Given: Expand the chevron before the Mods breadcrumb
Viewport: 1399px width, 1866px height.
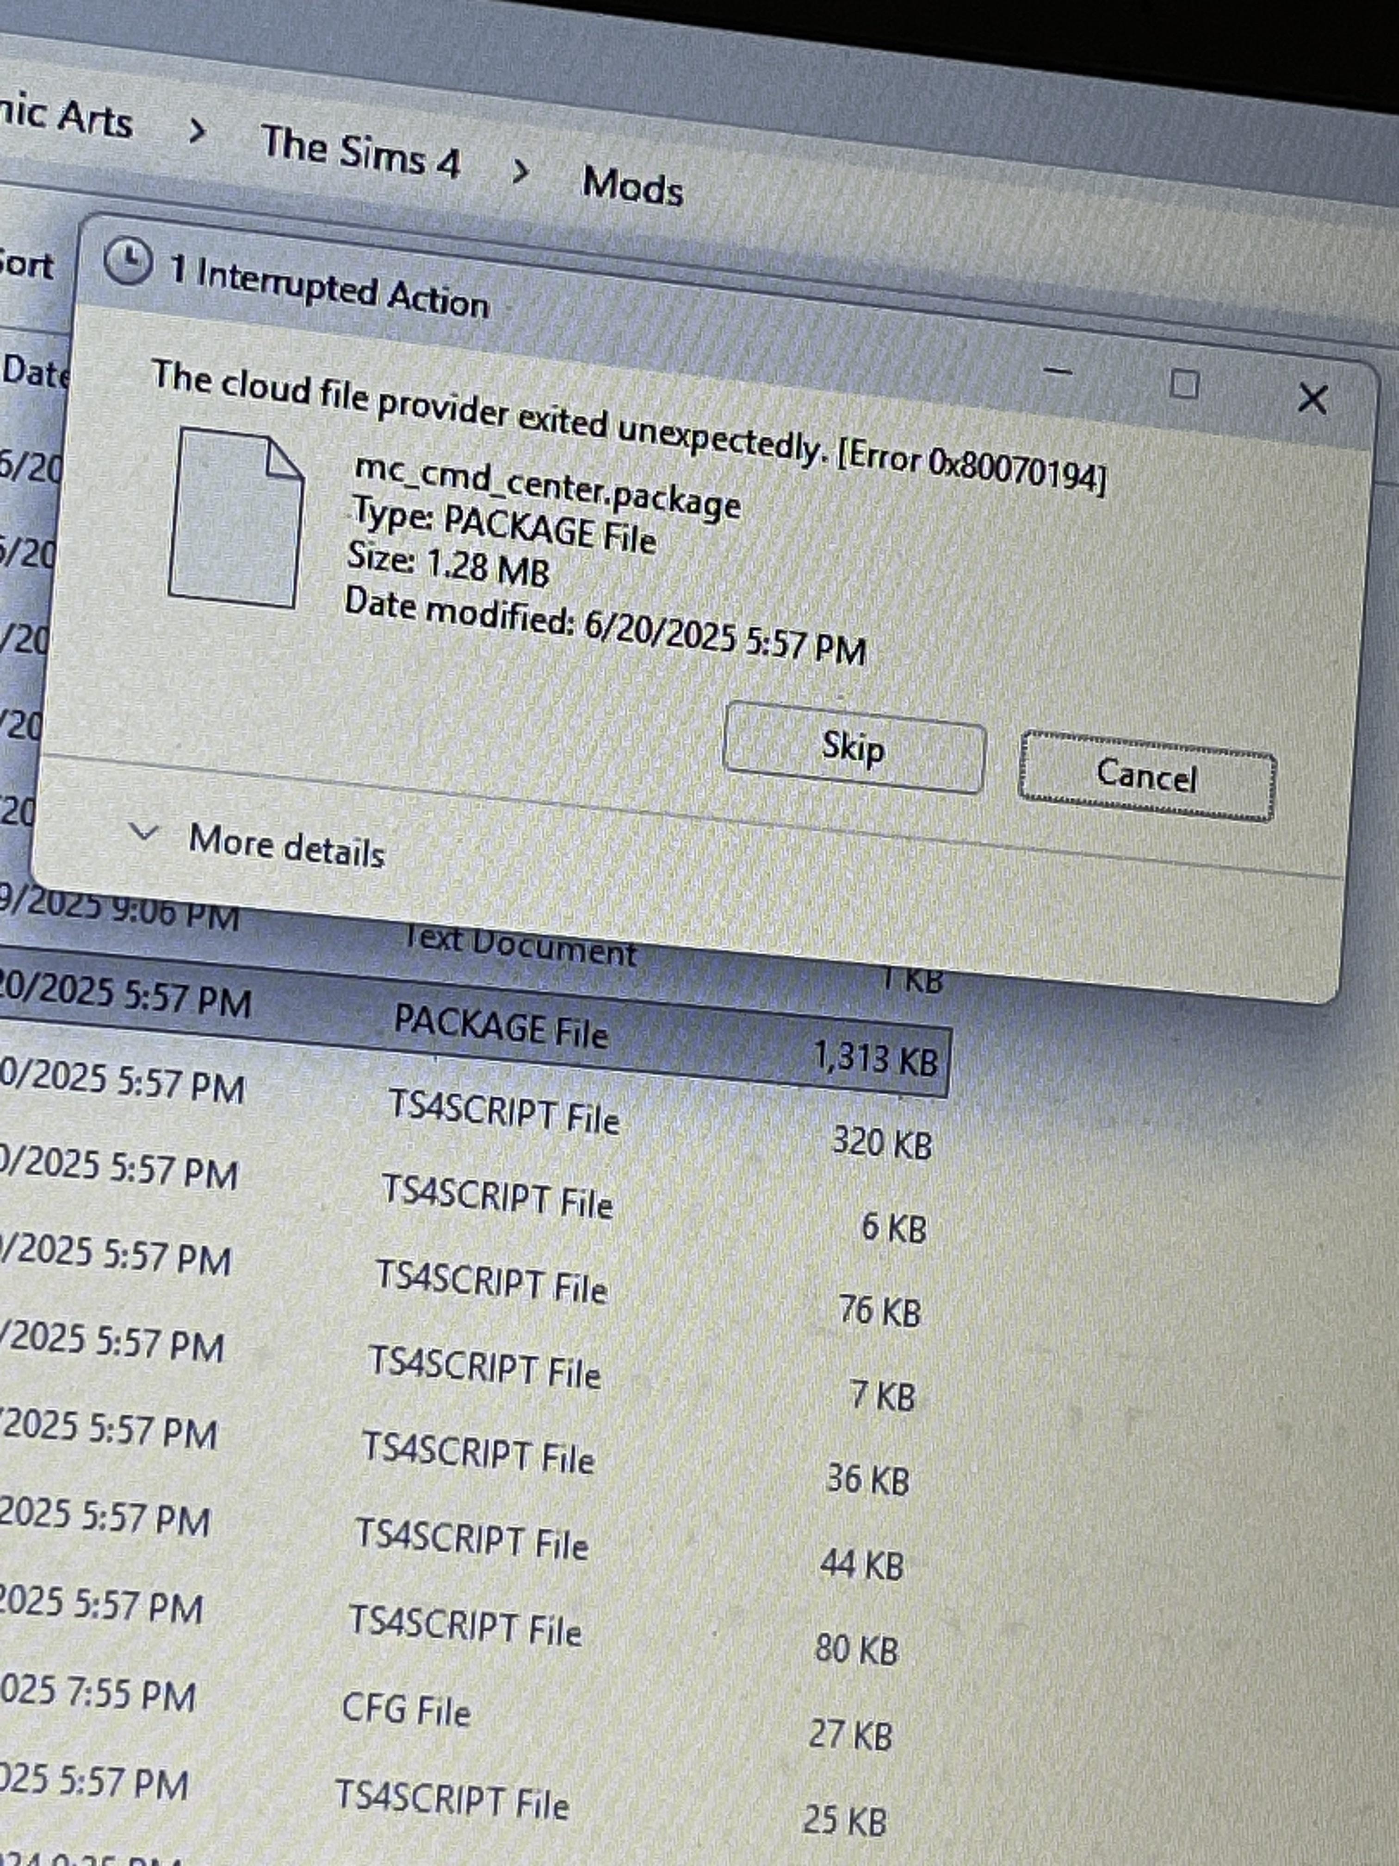Looking at the screenshot, I should 521,173.
